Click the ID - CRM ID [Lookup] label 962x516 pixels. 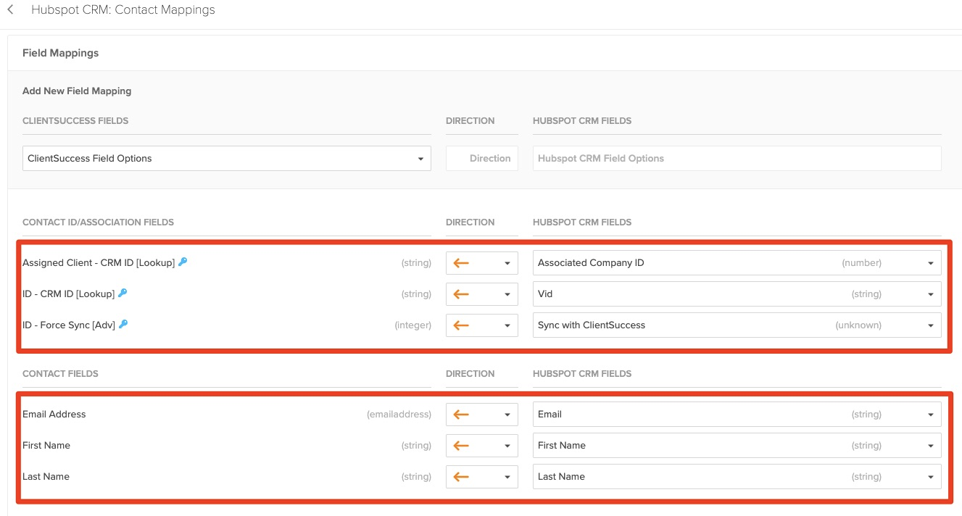point(69,294)
